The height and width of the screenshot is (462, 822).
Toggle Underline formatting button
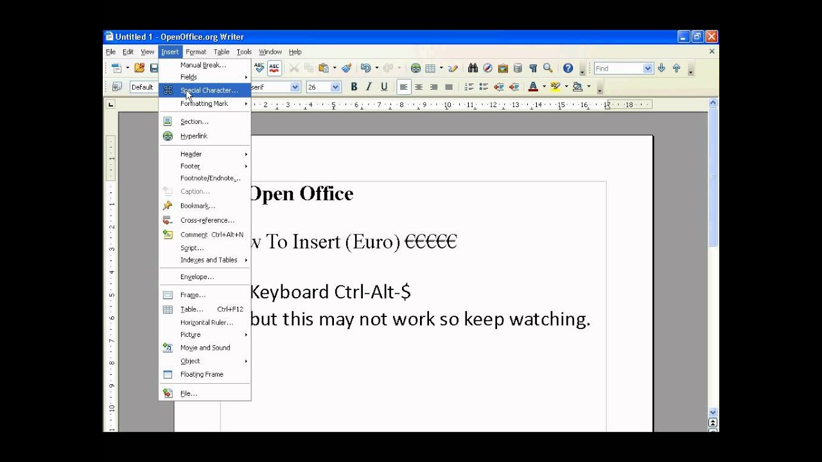pos(384,87)
